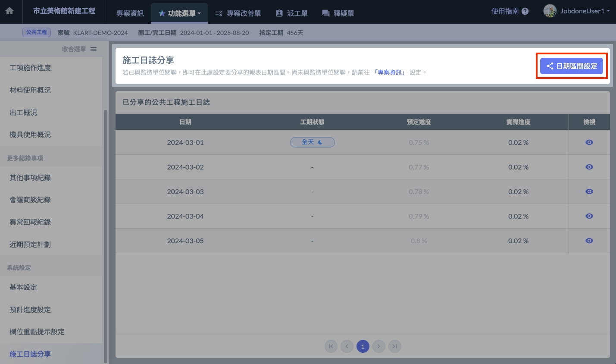Open the 專案改善單 tab
The image size is (616, 364).
(238, 13)
